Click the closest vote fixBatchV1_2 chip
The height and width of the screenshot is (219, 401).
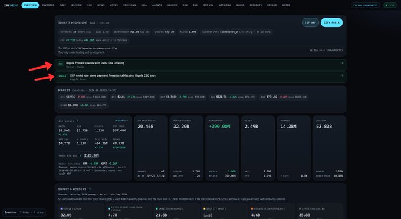236,32
